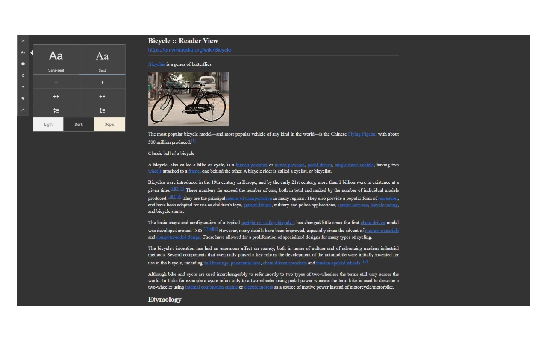547x341 pixels.
Task: Open the general fitness link
Action: (x=257, y=205)
